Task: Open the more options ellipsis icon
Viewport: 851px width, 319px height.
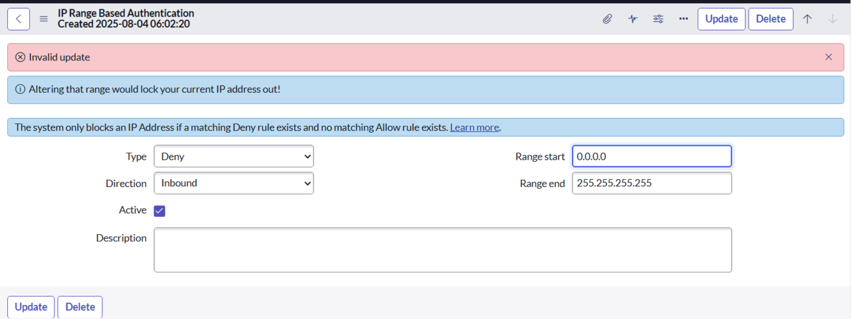Action: [683, 19]
